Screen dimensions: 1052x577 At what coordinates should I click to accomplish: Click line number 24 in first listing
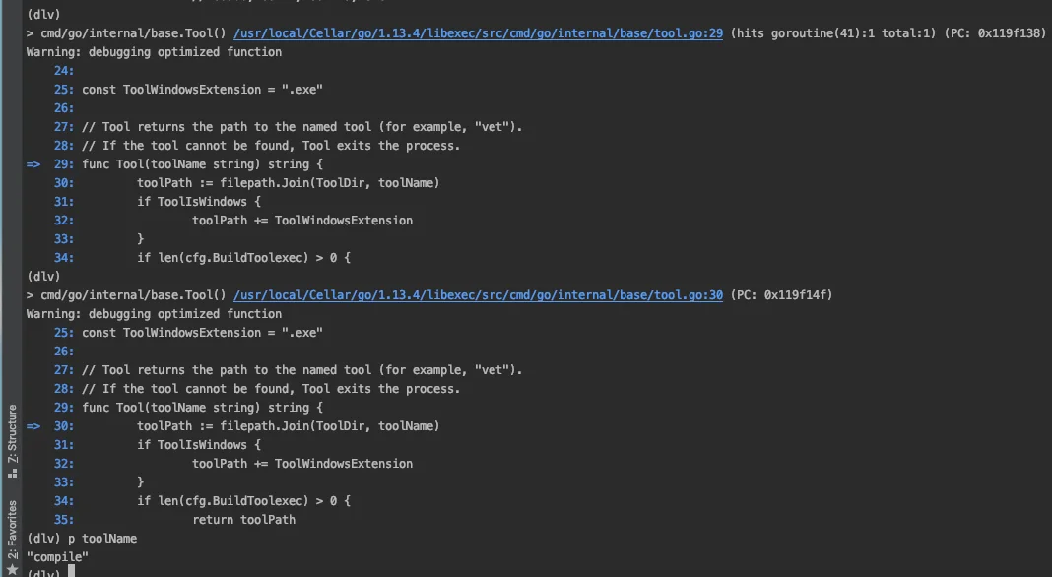click(x=64, y=71)
